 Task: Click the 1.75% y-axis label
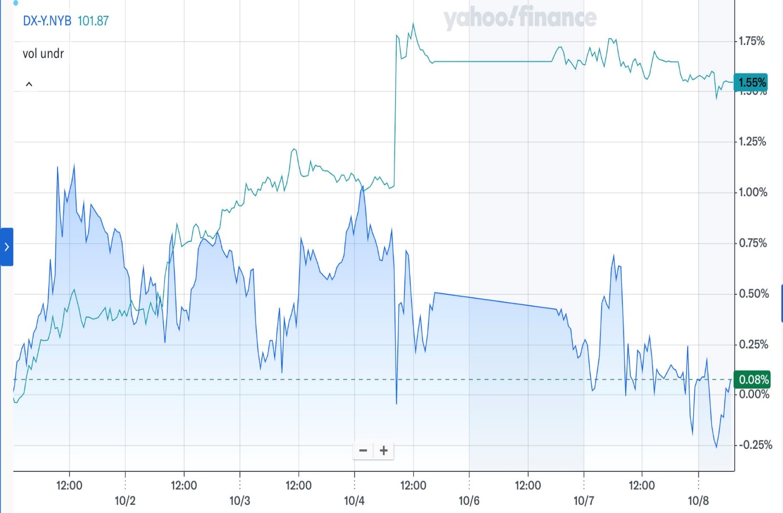tap(752, 41)
